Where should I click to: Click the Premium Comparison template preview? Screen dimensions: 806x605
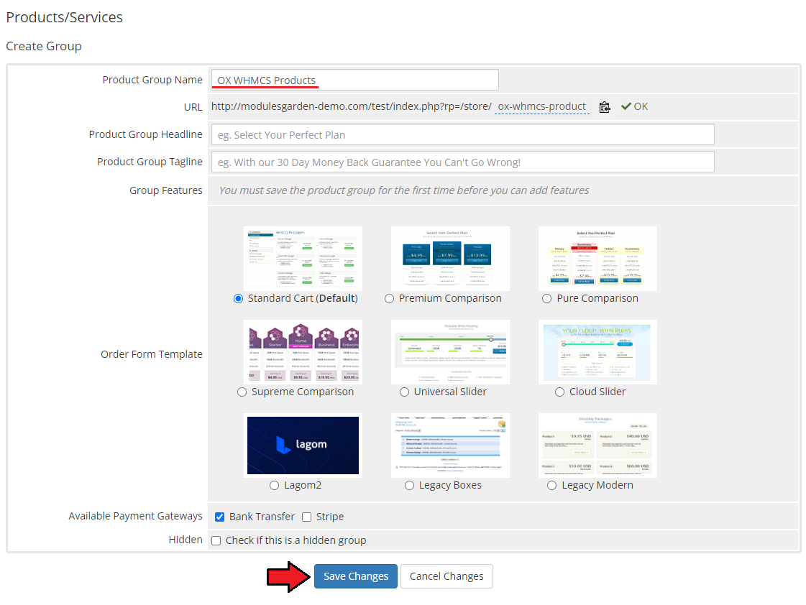450,259
